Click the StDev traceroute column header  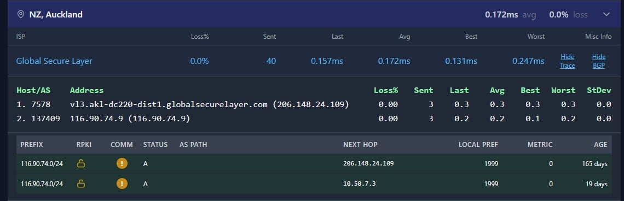pos(599,90)
